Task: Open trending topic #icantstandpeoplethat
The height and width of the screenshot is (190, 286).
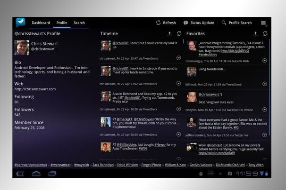Action: click(31, 165)
